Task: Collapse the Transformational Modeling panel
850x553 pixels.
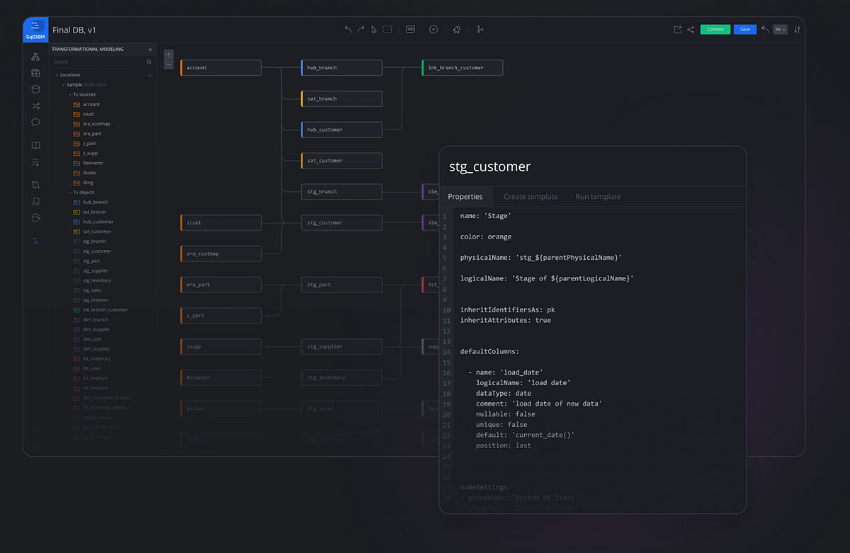Action: coord(149,49)
